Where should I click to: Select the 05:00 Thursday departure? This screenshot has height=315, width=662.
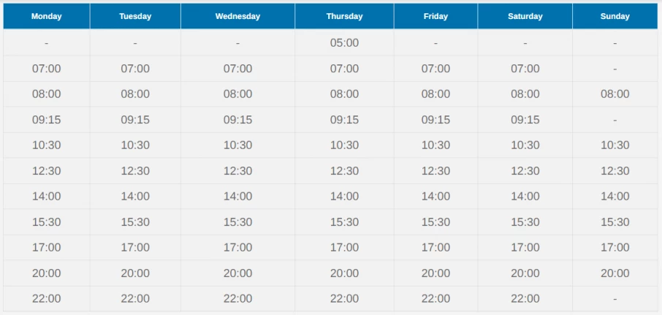(x=344, y=42)
